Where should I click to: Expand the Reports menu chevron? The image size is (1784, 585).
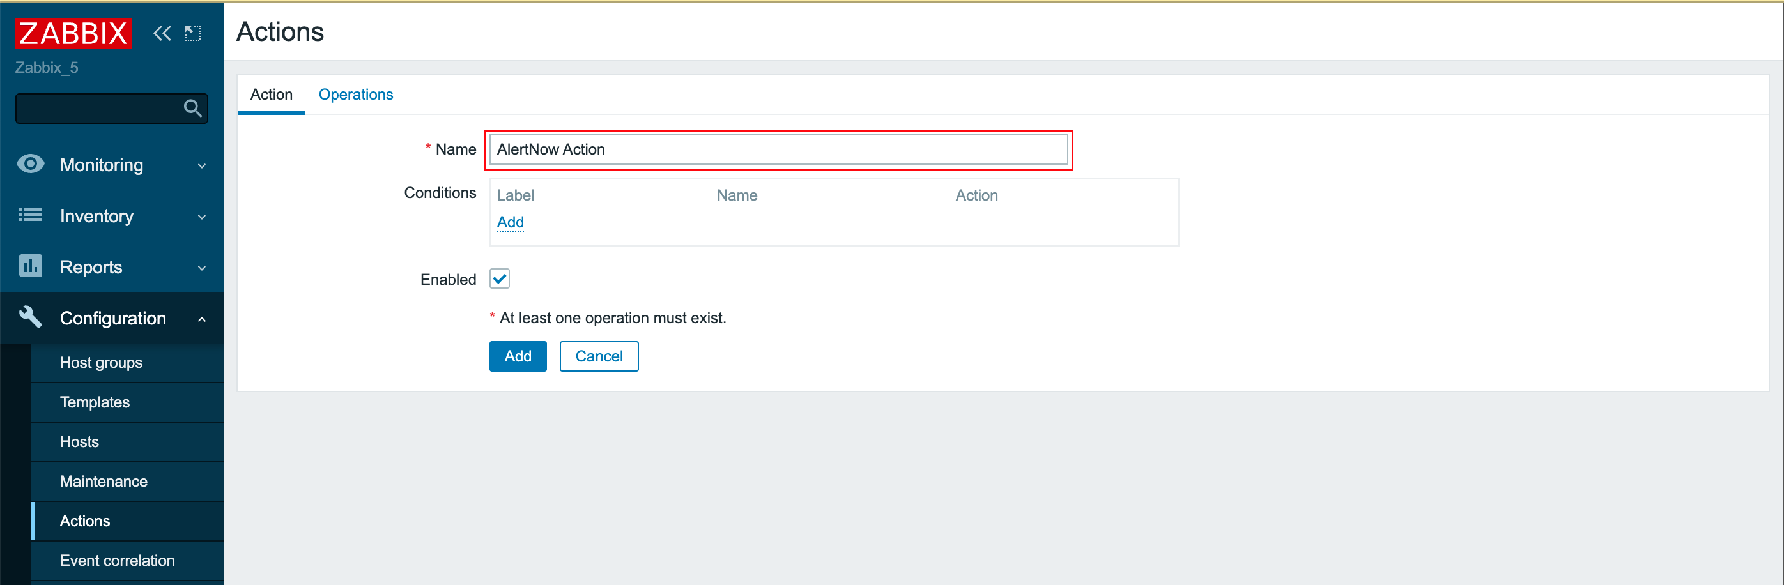201,268
